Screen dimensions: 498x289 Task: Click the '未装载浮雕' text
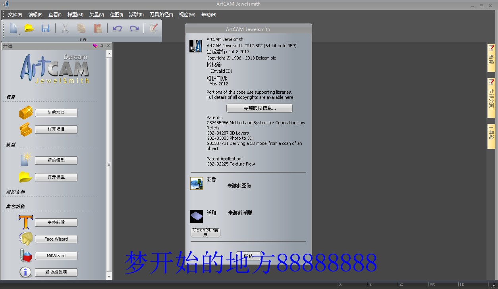pos(240,213)
